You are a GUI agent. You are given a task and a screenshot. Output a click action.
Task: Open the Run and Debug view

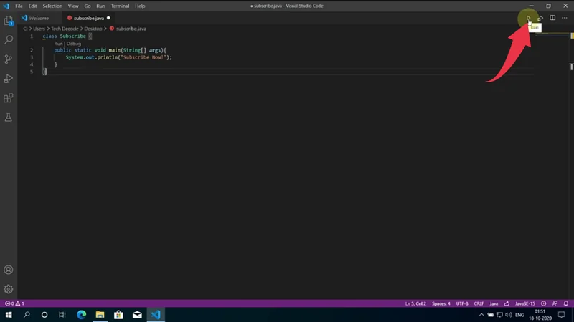[9, 79]
